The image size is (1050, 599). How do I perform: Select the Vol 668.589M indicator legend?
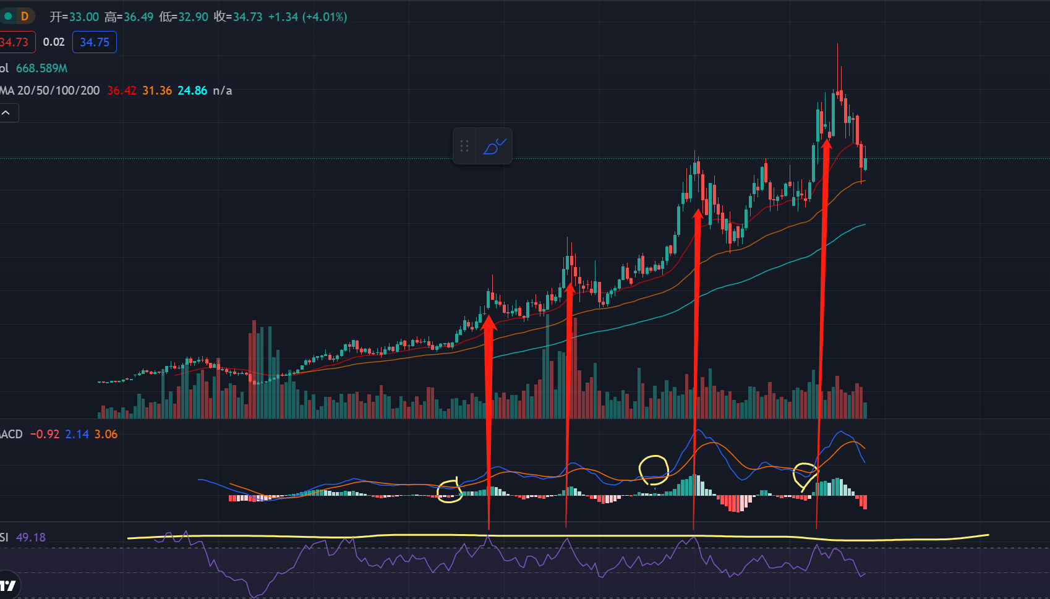point(34,68)
